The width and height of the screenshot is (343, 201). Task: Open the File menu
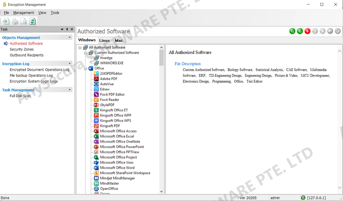pos(6,13)
